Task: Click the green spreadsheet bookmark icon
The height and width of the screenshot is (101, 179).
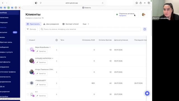Action: pos(8,8)
